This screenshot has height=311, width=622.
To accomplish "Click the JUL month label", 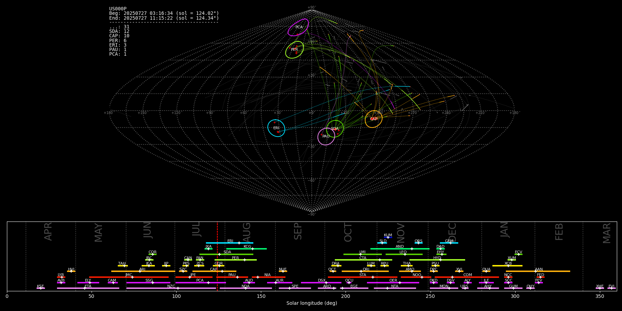I will (x=196, y=229).
